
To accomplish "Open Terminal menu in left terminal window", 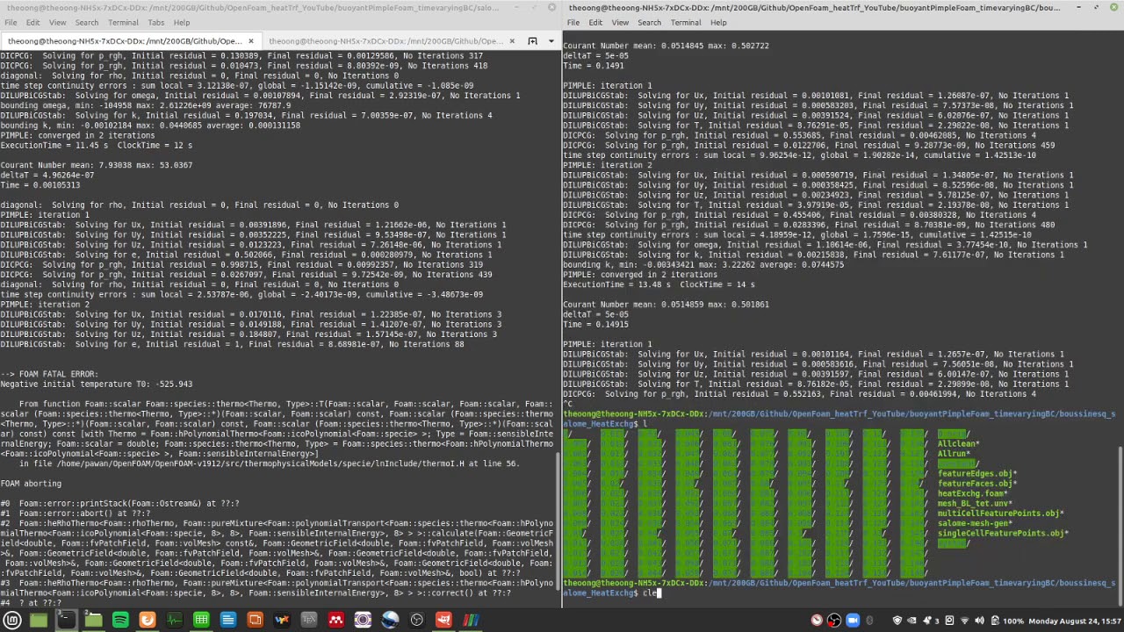I will (123, 22).
